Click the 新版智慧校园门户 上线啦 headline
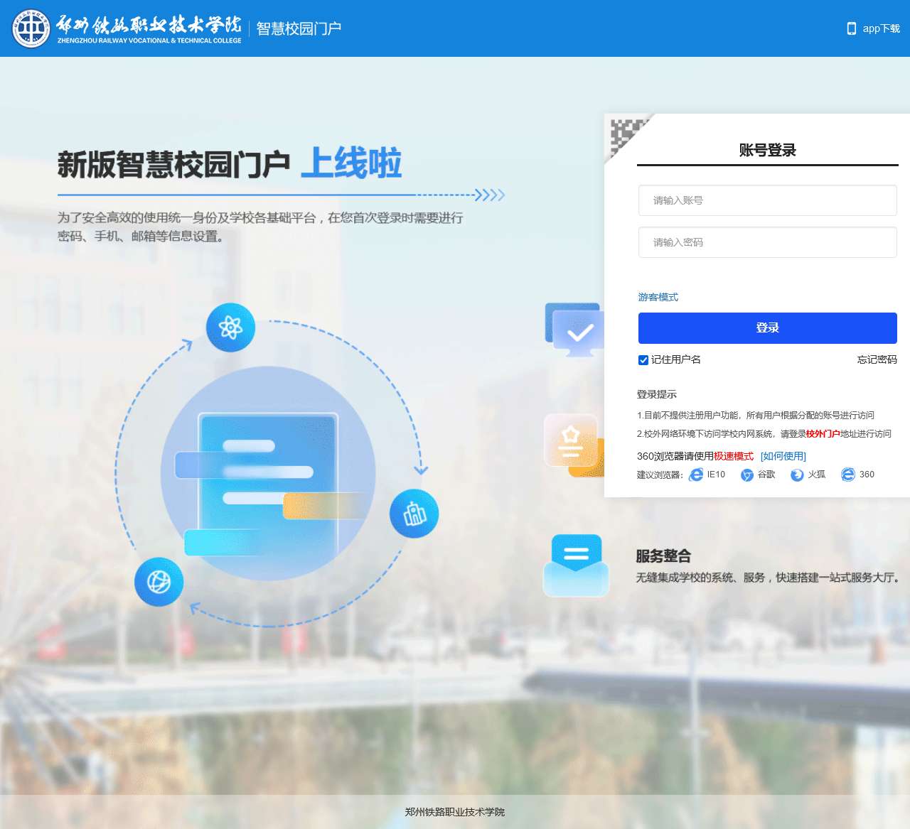The height and width of the screenshot is (829, 910). pos(230,164)
